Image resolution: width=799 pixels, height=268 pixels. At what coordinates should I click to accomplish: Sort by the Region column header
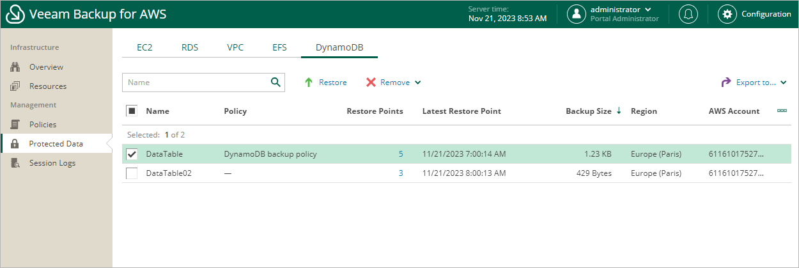pos(644,111)
